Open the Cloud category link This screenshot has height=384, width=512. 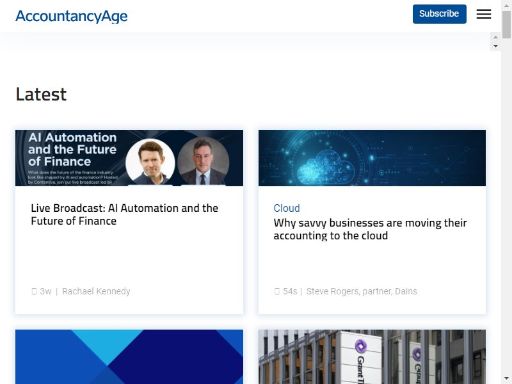pos(287,208)
